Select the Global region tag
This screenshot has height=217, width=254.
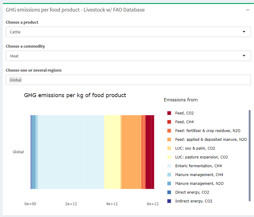15,80
